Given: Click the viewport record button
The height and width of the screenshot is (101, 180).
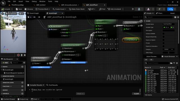Looking at the screenshot, I should coord(18,55).
